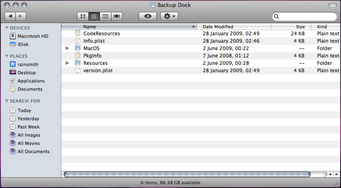
Task: Click the version.plist file icon
Action: 78,70
